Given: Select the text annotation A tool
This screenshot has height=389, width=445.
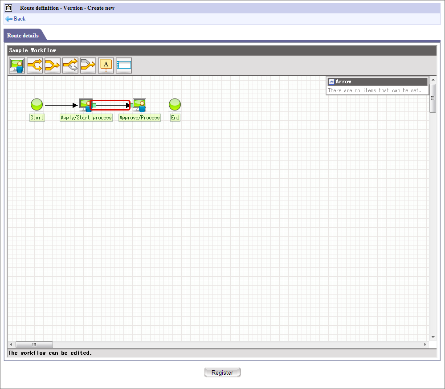Looking at the screenshot, I should [x=106, y=66].
